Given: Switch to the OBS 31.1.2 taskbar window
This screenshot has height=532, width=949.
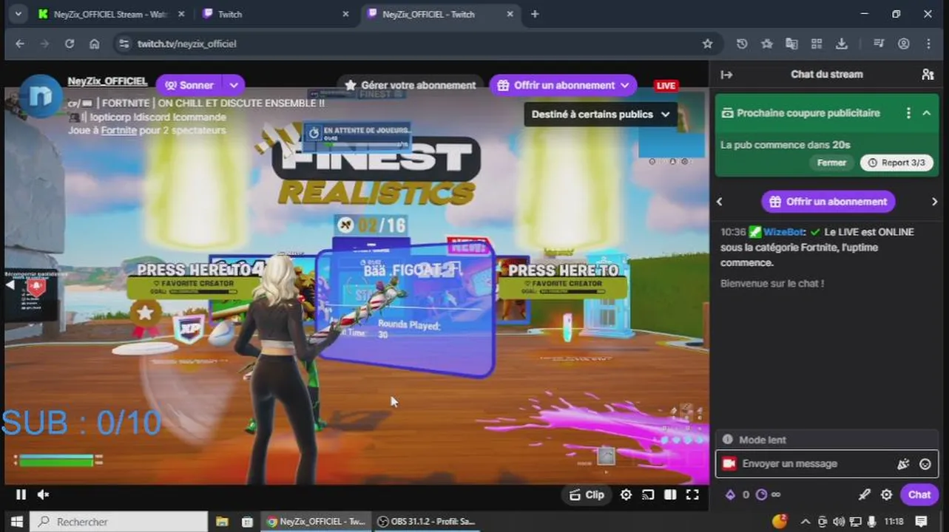Looking at the screenshot, I should click(x=426, y=522).
